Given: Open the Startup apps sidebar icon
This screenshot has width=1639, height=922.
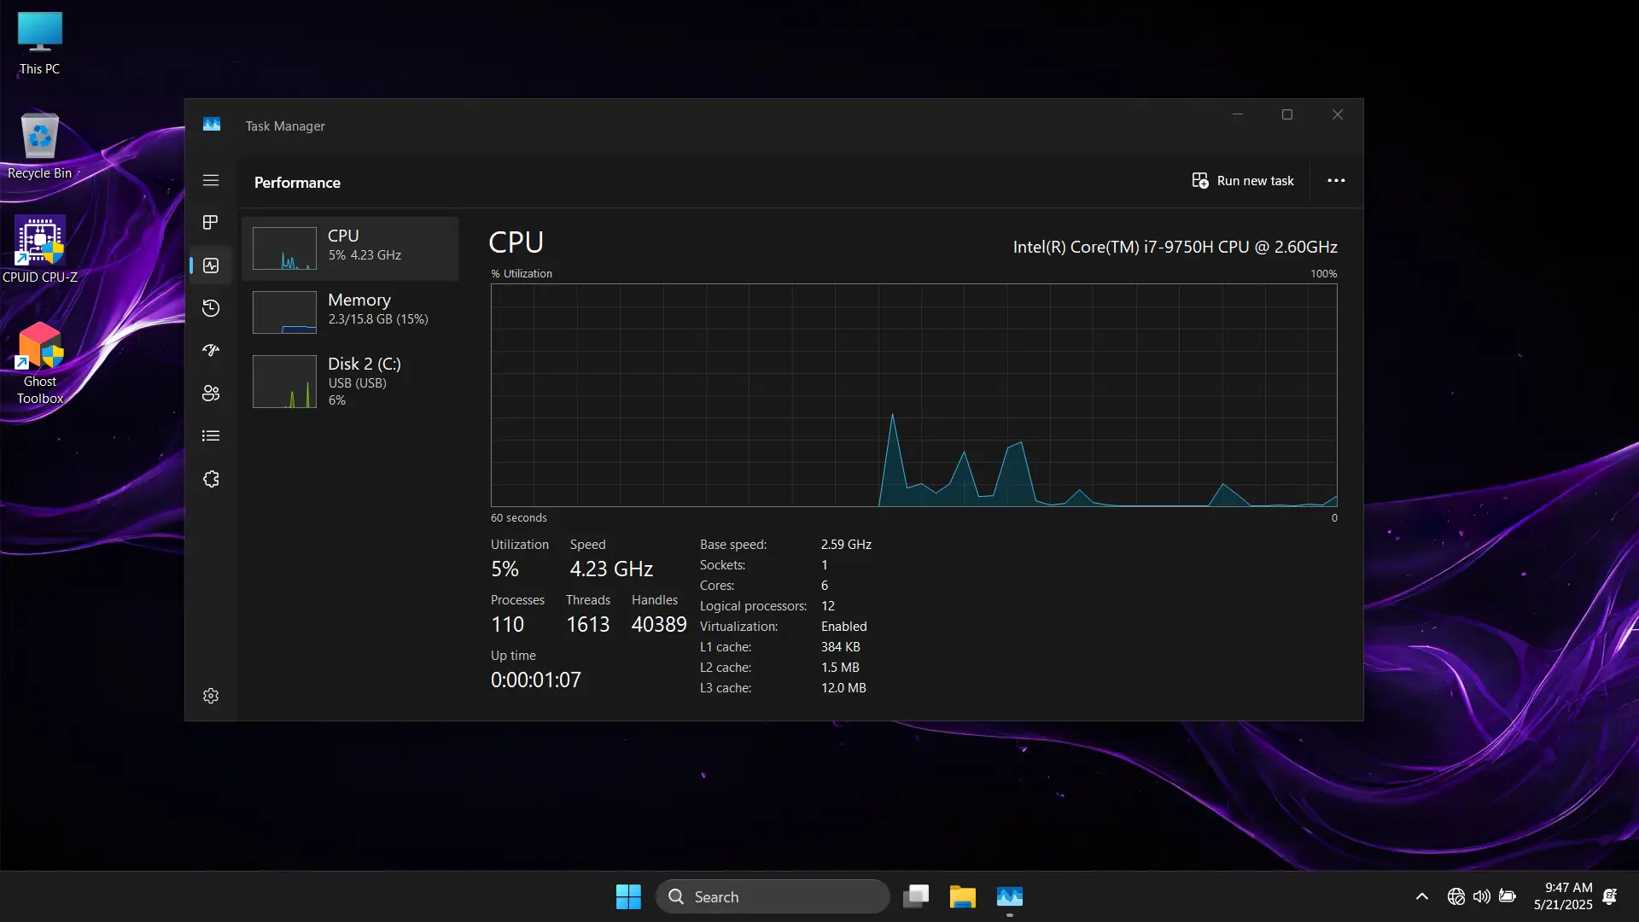Looking at the screenshot, I should point(211,351).
